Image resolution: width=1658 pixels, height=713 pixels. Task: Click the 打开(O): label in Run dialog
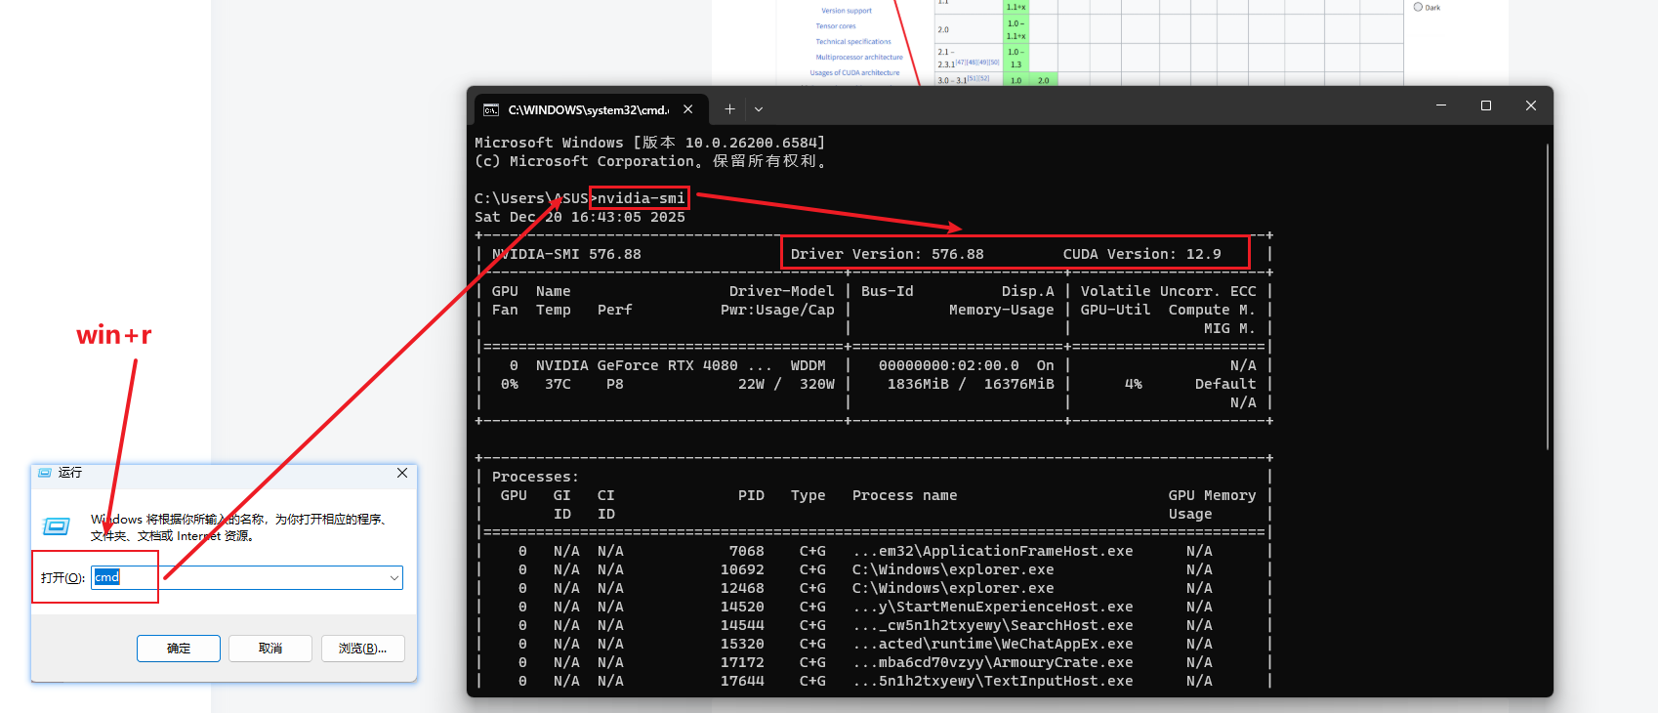[x=62, y=578]
